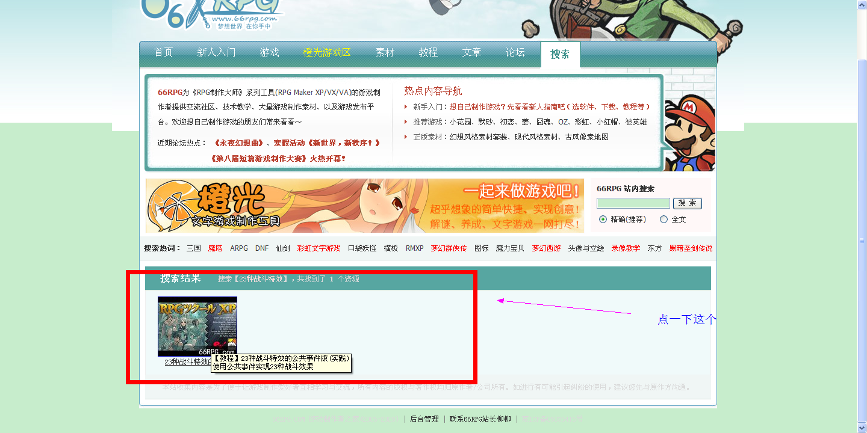Image resolution: width=867 pixels, height=433 pixels.
Task: Open the RPG Maker XP result thumbnail
Action: click(x=197, y=327)
